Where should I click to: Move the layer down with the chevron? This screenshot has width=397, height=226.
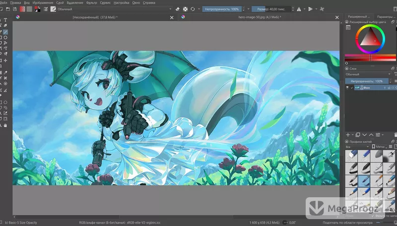click(364, 135)
